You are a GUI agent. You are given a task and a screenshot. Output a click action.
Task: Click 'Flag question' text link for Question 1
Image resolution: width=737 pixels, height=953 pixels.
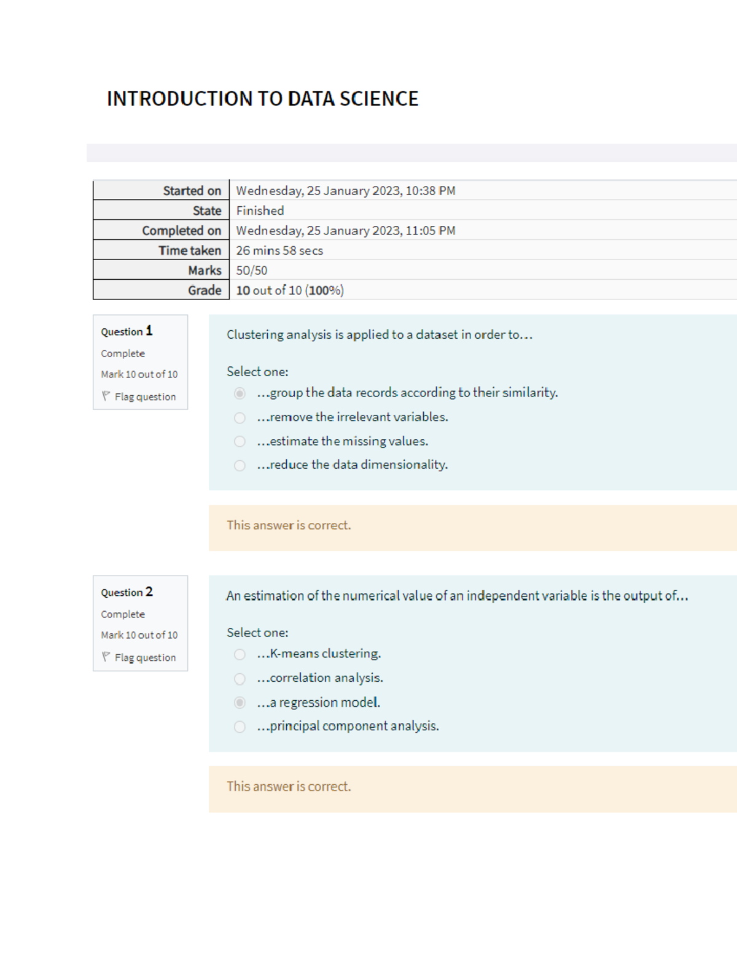(145, 397)
